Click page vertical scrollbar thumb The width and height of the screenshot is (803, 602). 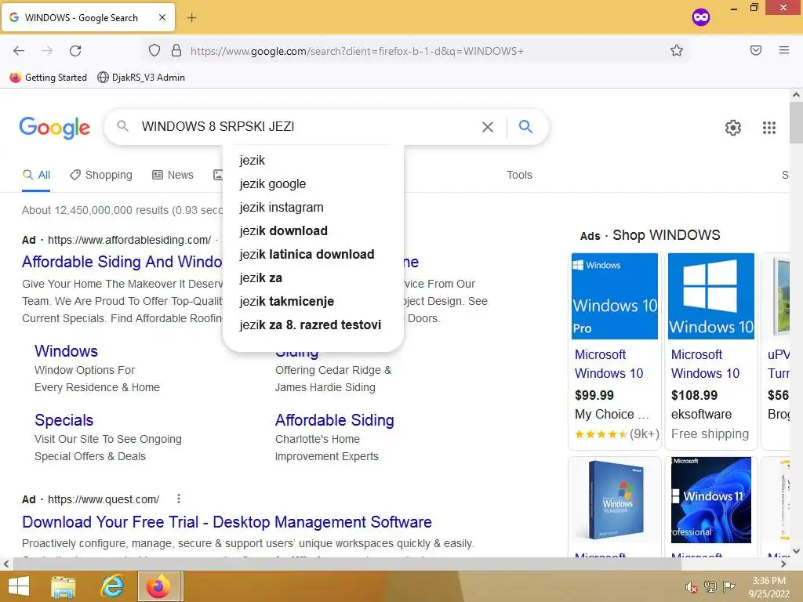pyautogui.click(x=796, y=123)
